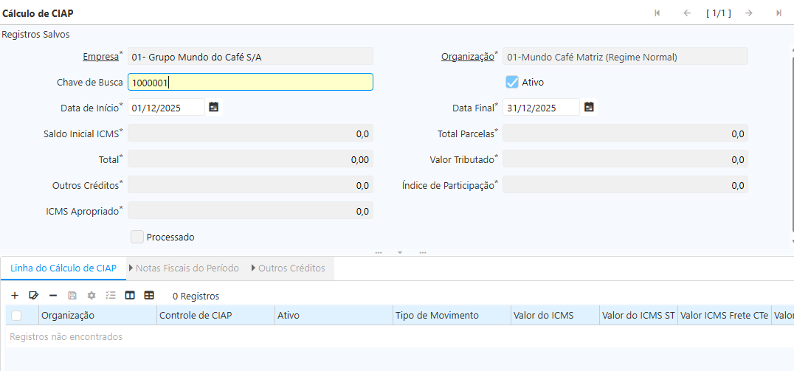Focus the Chave de Busca input field
The height and width of the screenshot is (371, 794).
[x=250, y=82]
